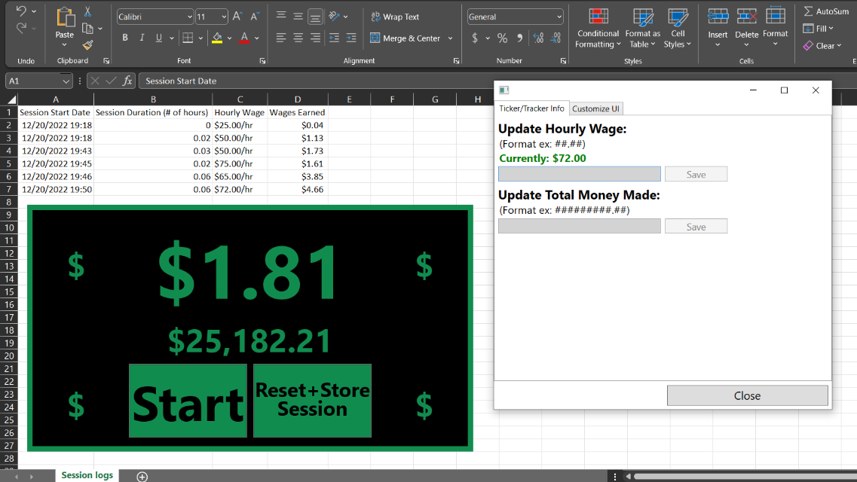Open Number format dialog launcher

(x=563, y=61)
